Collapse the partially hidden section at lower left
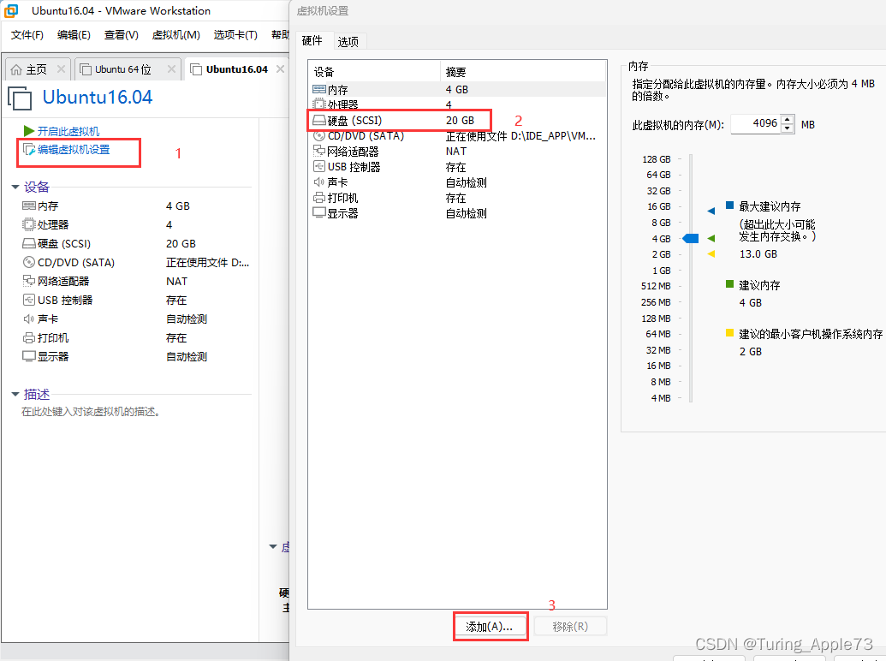This screenshot has height=661, width=886. pos(273,547)
